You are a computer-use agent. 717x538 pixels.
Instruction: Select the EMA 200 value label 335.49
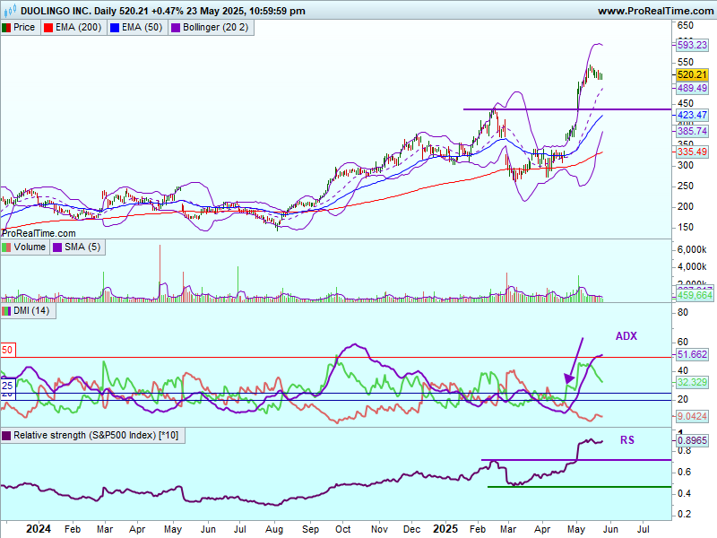[691, 152]
